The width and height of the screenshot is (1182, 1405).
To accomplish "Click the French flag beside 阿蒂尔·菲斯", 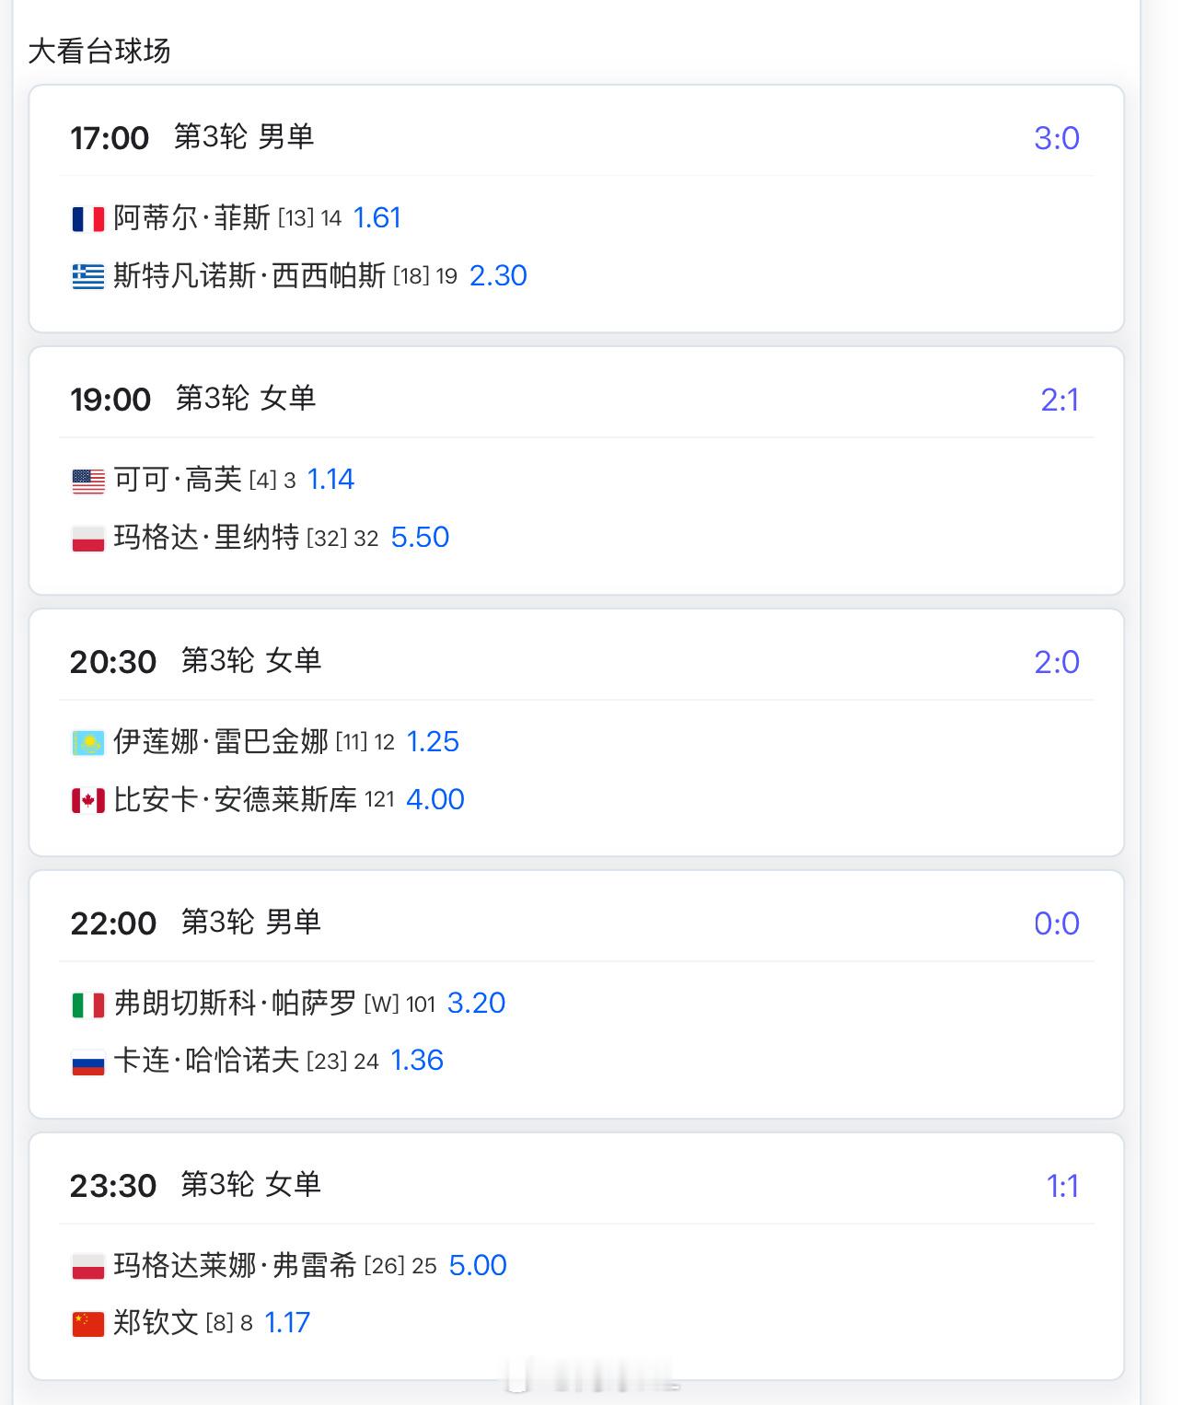I will click(x=88, y=219).
